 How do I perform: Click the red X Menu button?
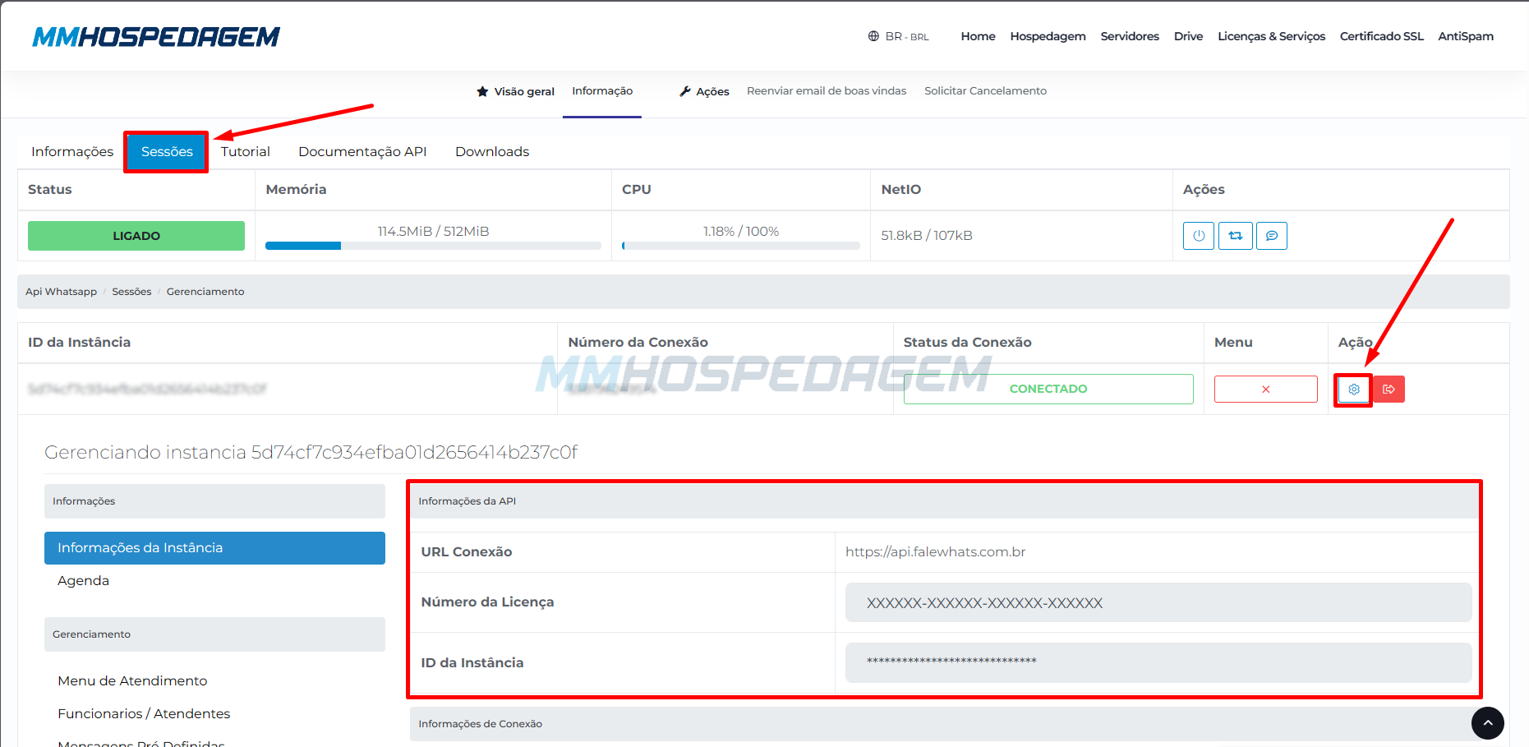tap(1265, 389)
